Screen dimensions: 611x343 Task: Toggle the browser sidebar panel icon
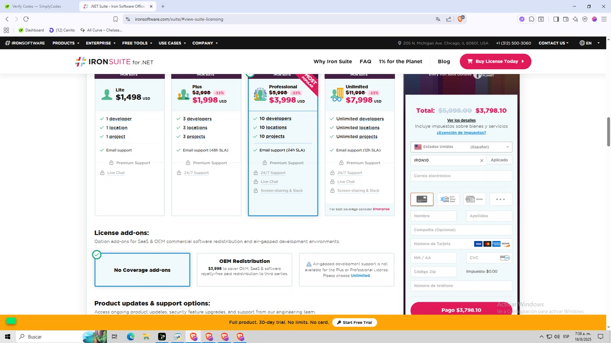point(556,19)
